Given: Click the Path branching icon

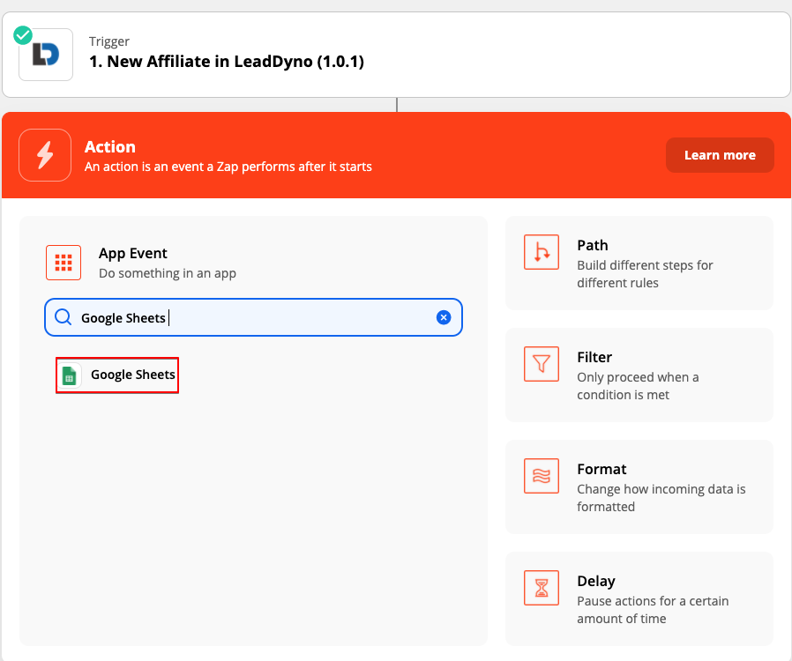Looking at the screenshot, I should click(x=542, y=252).
